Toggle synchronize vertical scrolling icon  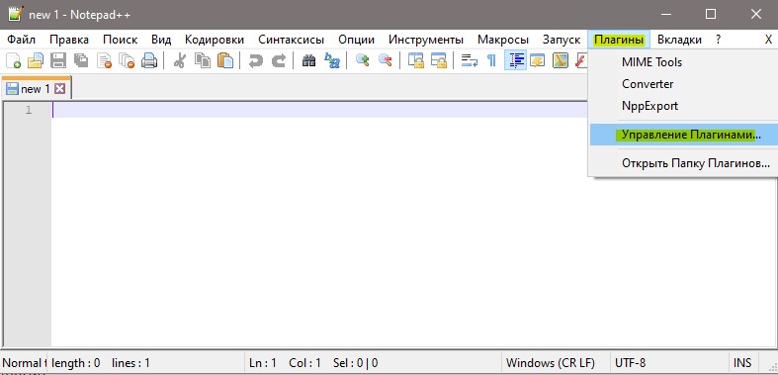[x=416, y=60]
